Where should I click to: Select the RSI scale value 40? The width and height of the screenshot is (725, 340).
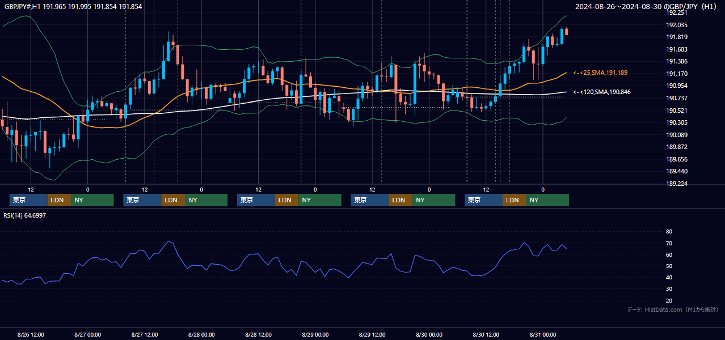pos(669,277)
